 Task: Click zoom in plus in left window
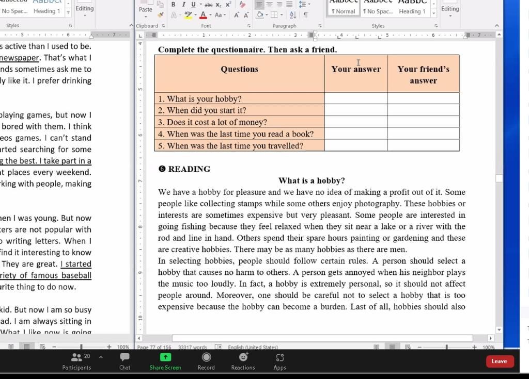point(109,347)
